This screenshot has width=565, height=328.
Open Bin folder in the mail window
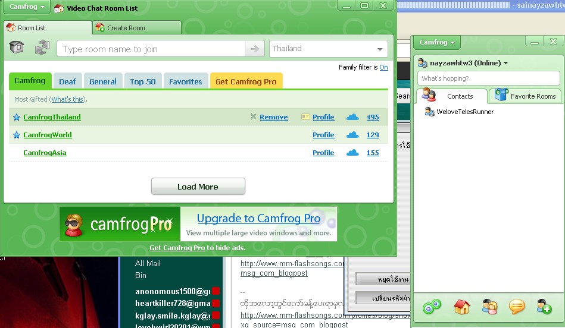coord(141,275)
